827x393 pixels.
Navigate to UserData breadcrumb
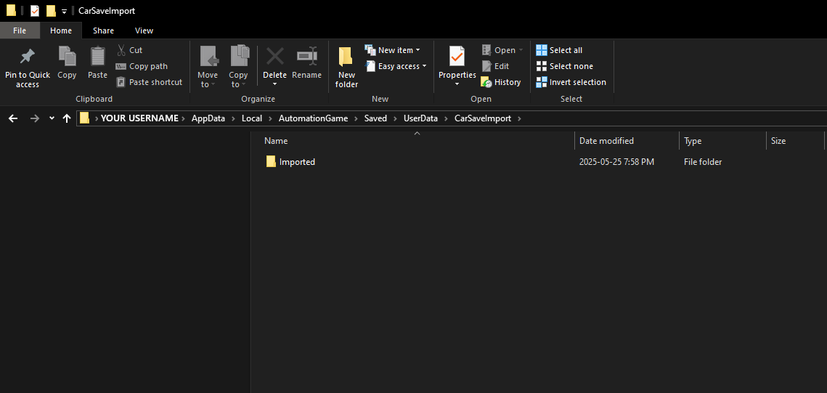tap(421, 118)
